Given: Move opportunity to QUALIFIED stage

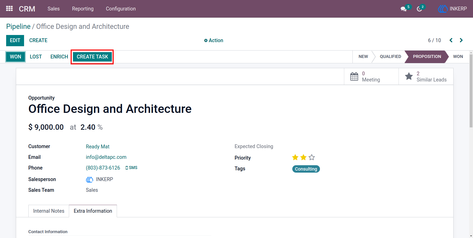Looking at the screenshot, I should (390, 56).
